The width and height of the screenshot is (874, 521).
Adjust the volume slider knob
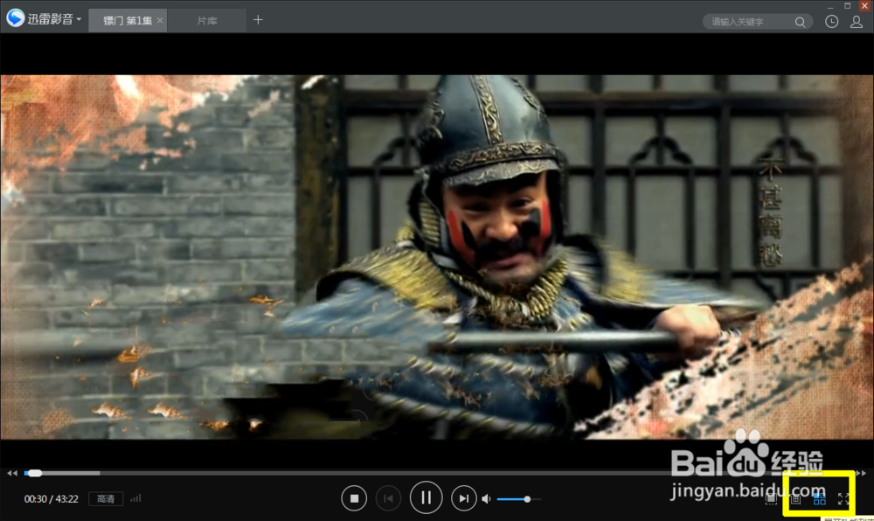tap(527, 499)
